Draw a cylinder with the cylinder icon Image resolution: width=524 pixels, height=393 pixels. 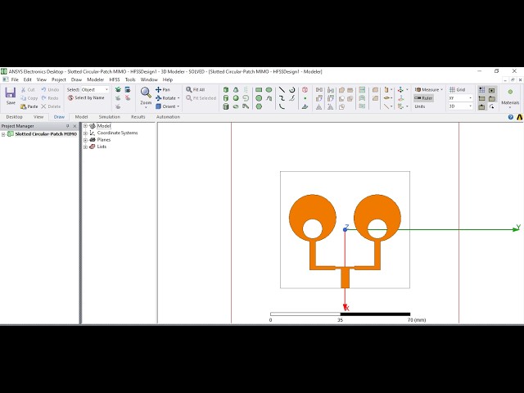pos(226,98)
